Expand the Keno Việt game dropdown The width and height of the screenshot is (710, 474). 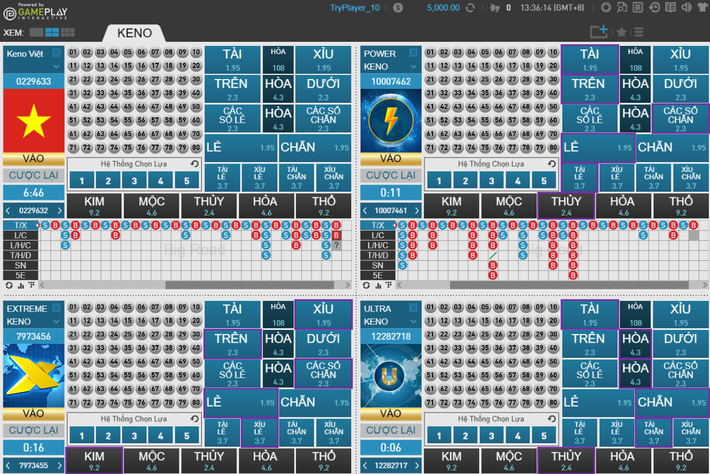pos(56,66)
